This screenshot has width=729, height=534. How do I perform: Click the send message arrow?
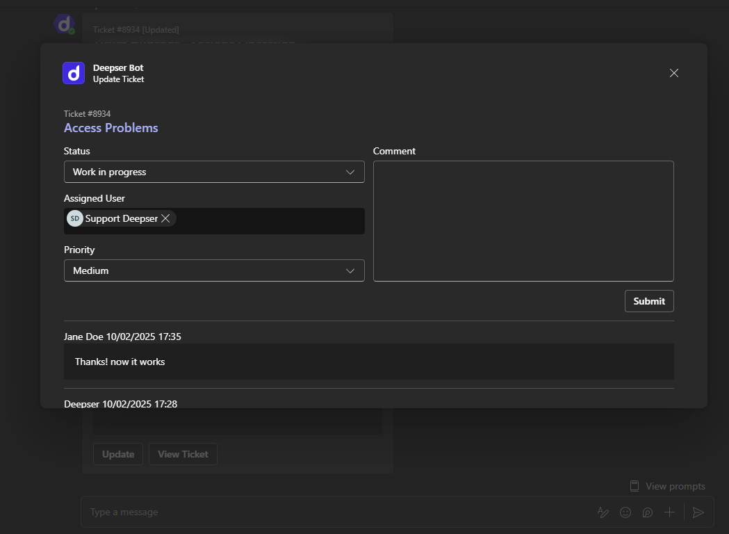[698, 512]
